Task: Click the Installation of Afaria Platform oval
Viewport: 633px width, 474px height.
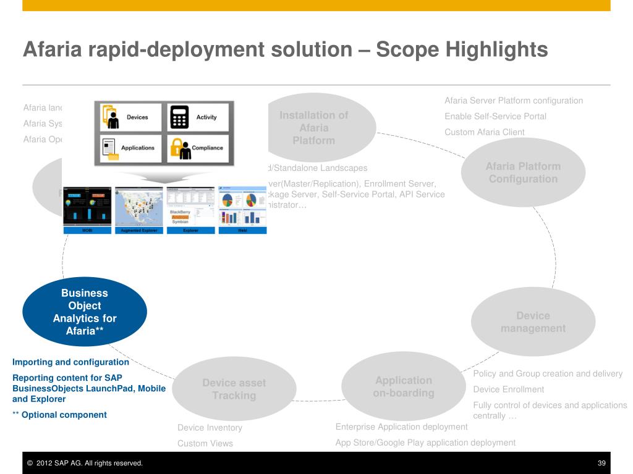Action: [321, 127]
